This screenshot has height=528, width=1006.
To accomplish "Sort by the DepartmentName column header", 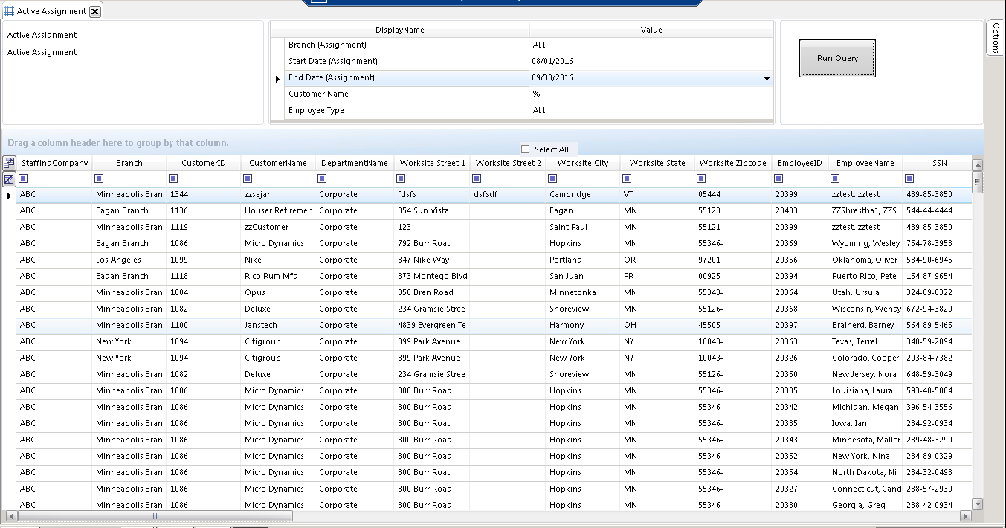I will tap(355, 163).
